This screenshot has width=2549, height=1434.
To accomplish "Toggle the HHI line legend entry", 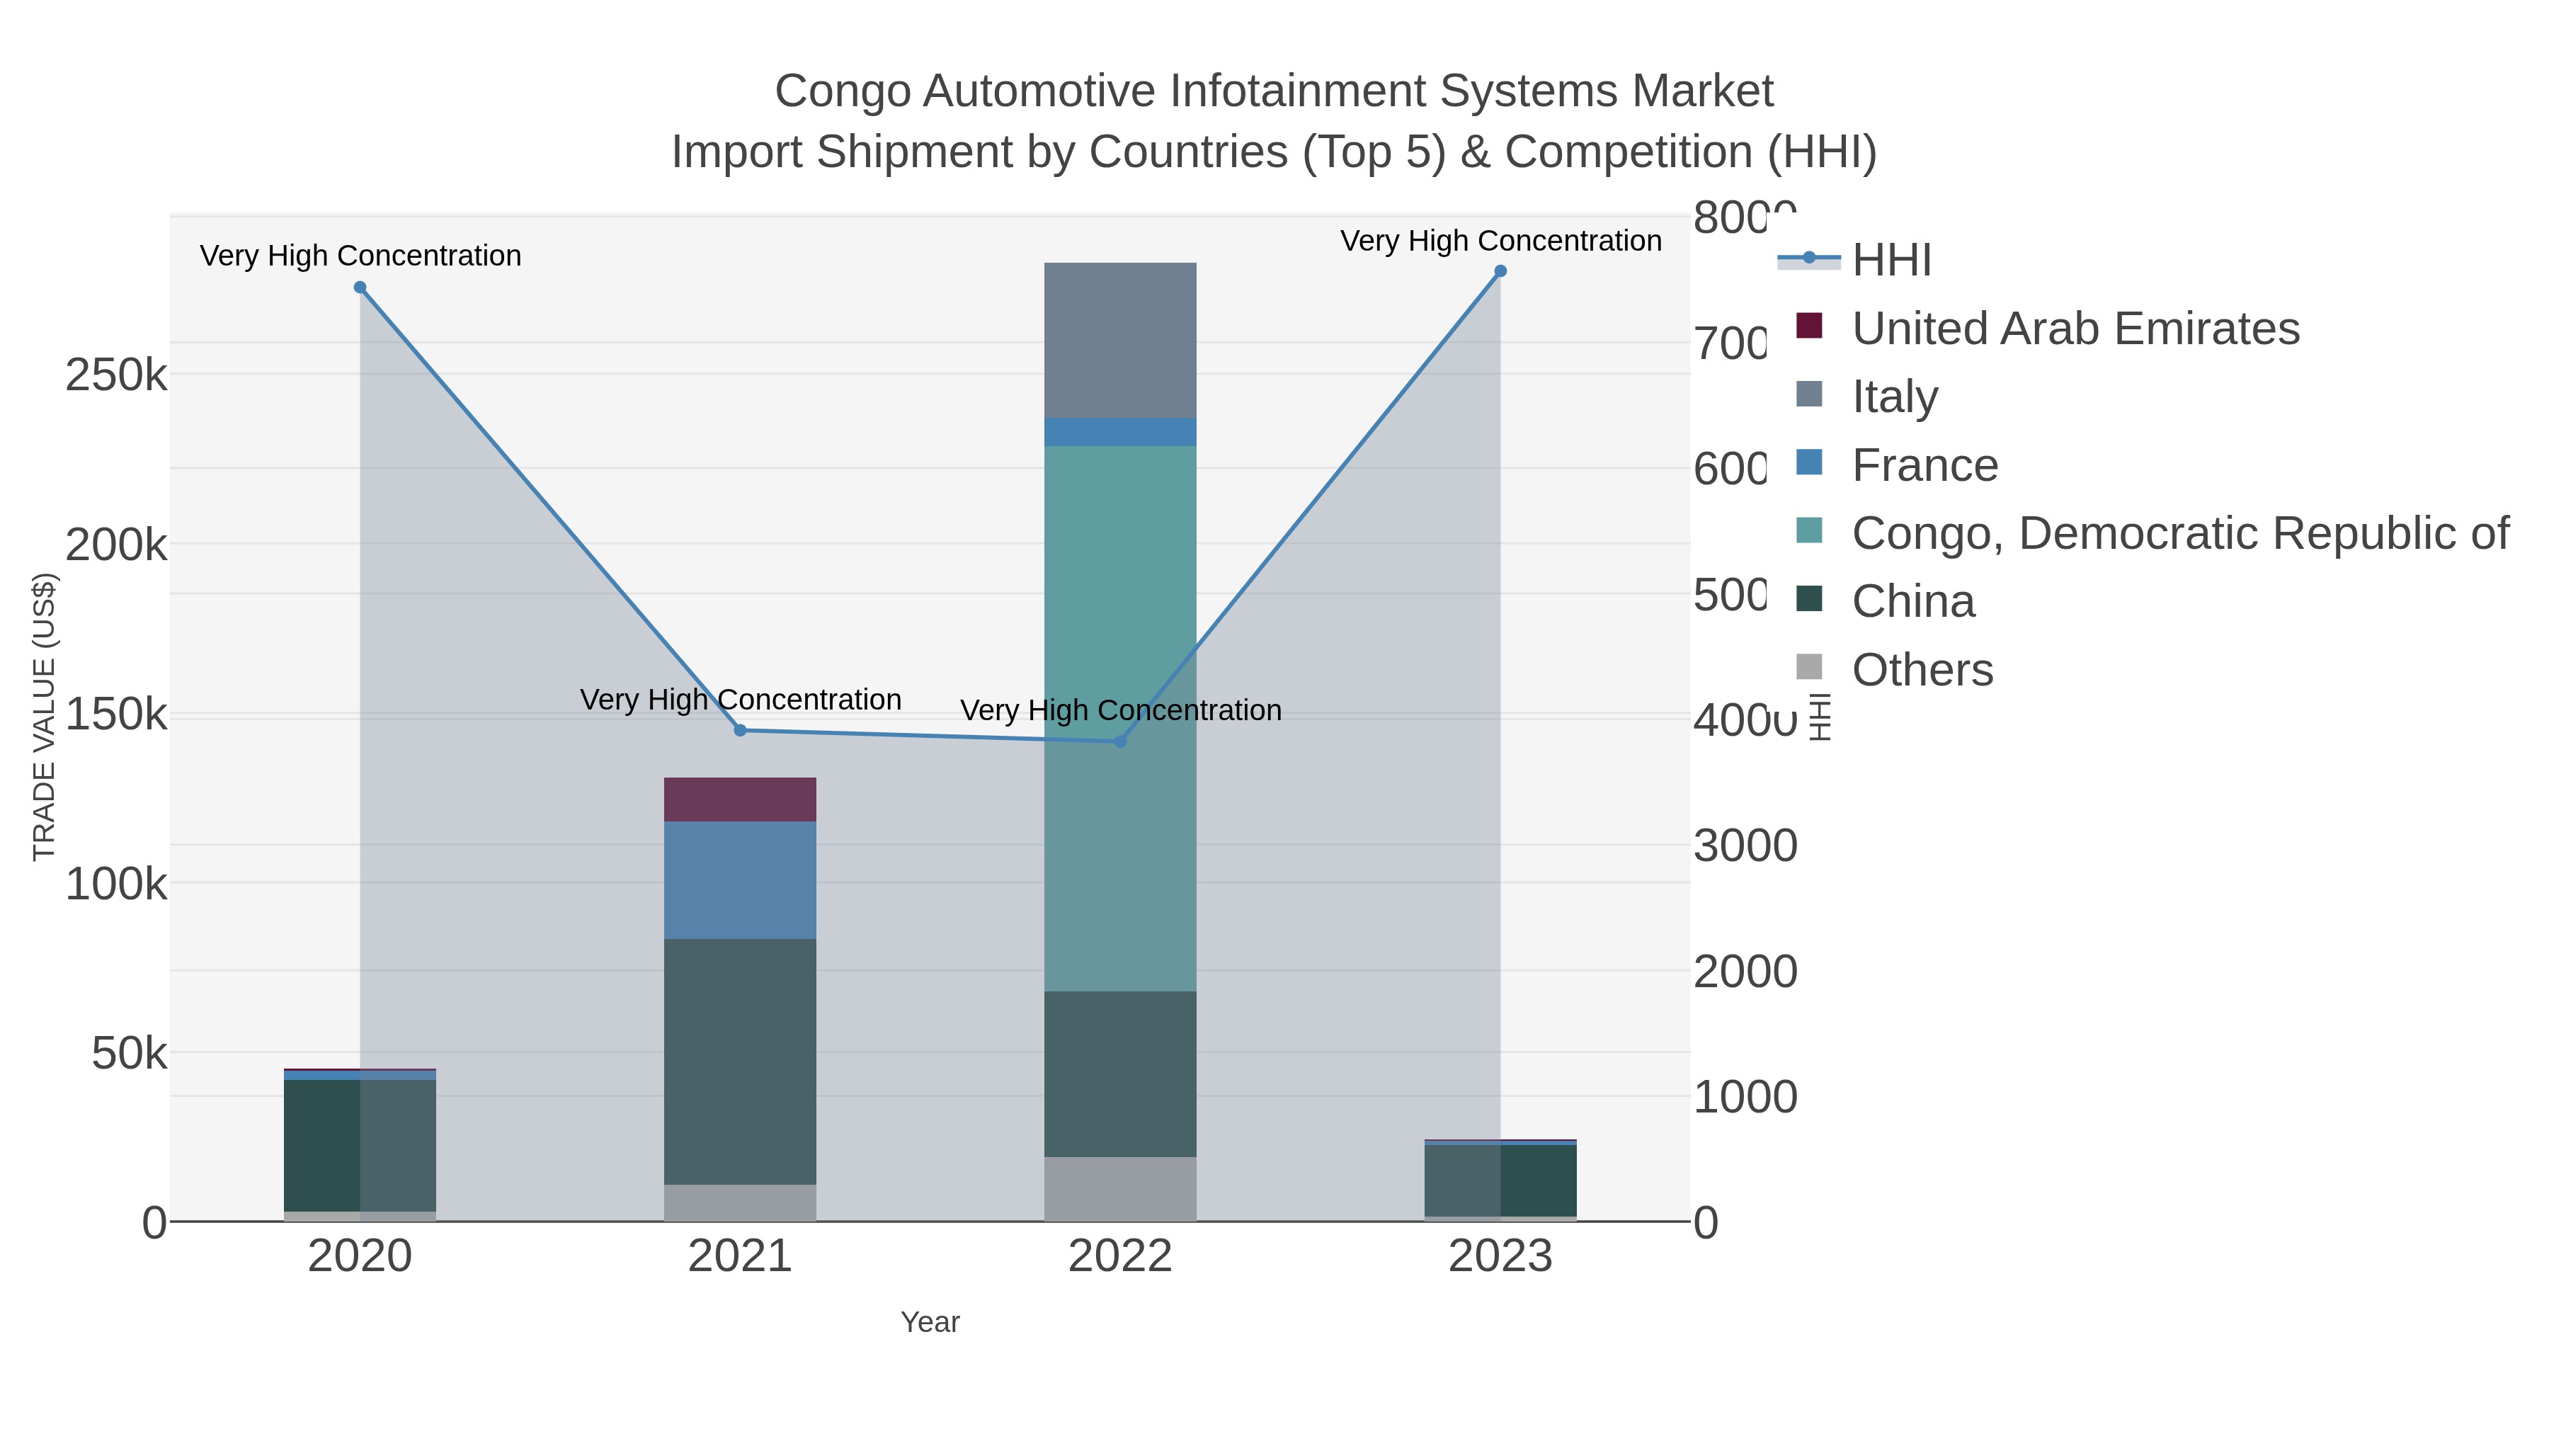I will tap(1854, 261).
